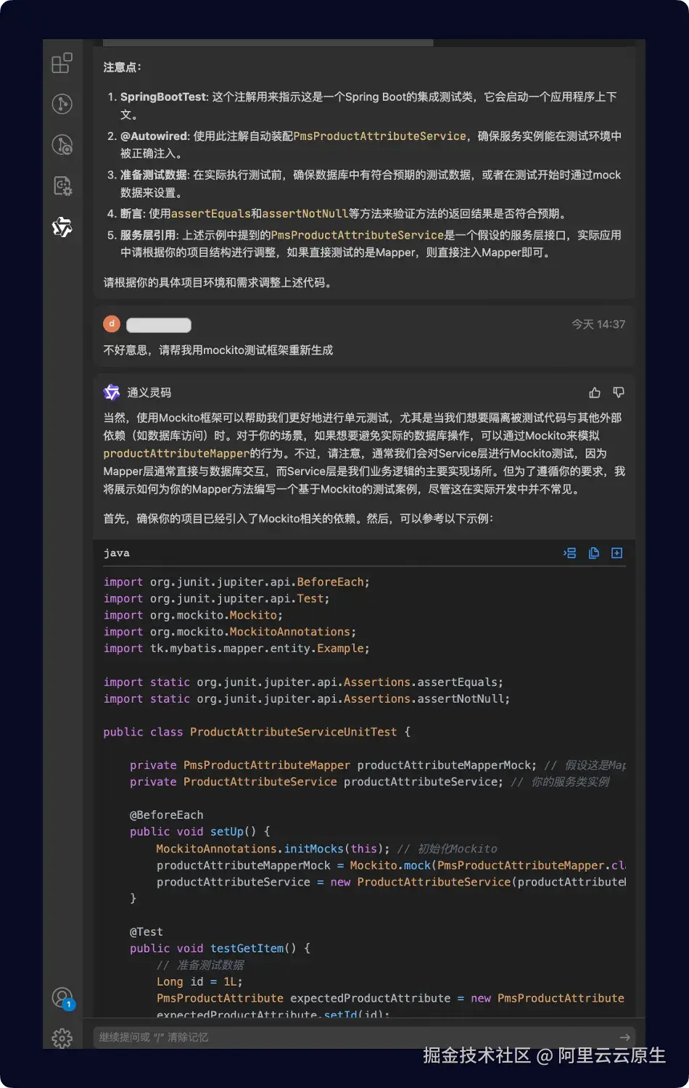
Task: Give thumbs down to the Mockito answer
Action: pyautogui.click(x=618, y=392)
